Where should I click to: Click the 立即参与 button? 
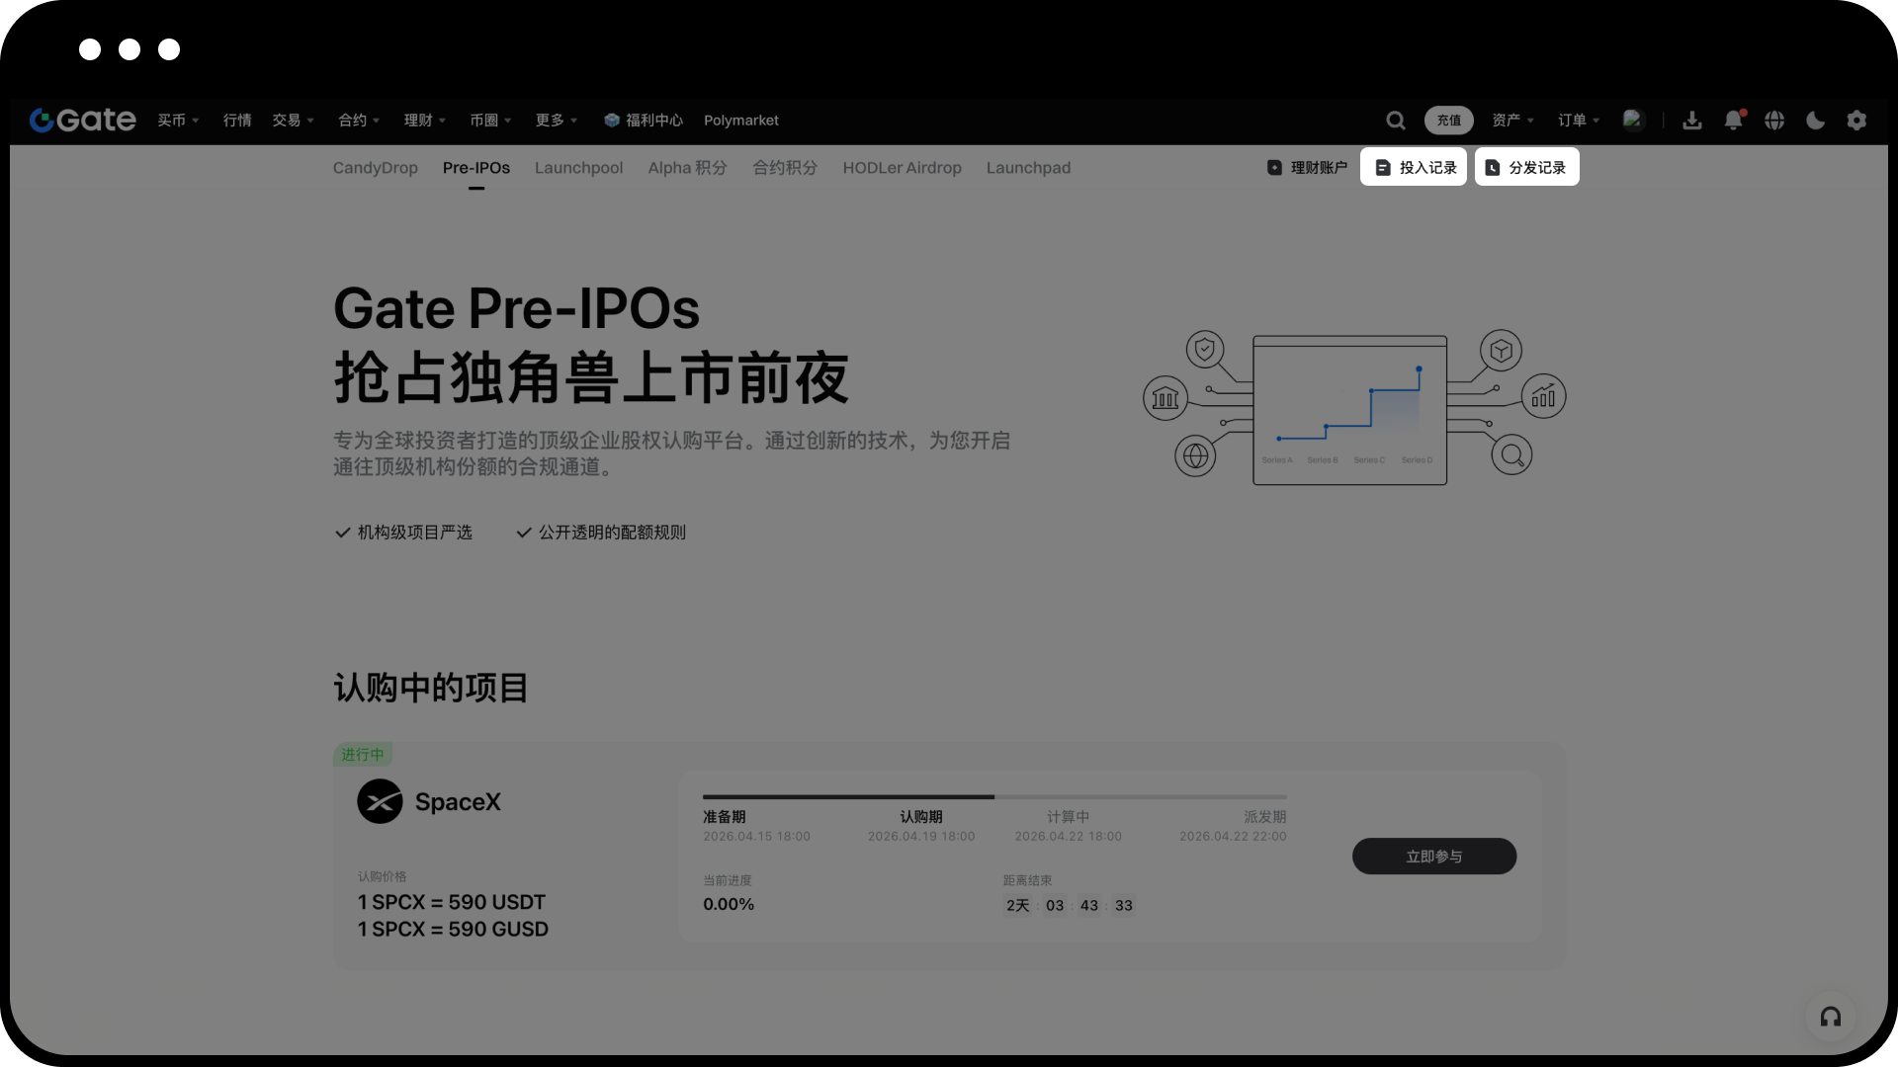(x=1433, y=857)
